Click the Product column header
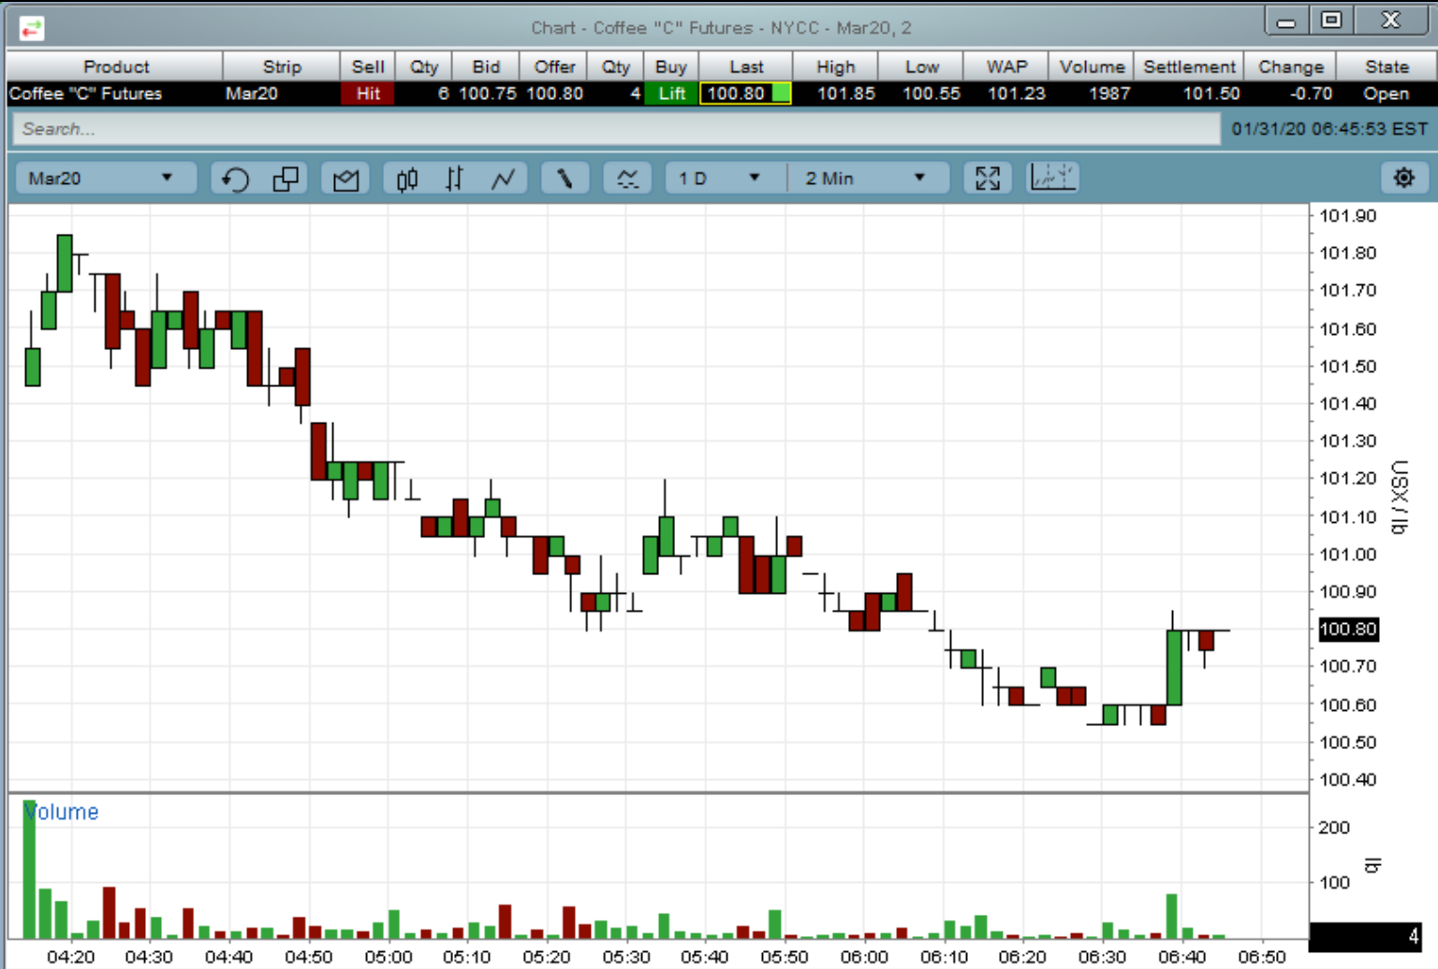 pos(115,66)
